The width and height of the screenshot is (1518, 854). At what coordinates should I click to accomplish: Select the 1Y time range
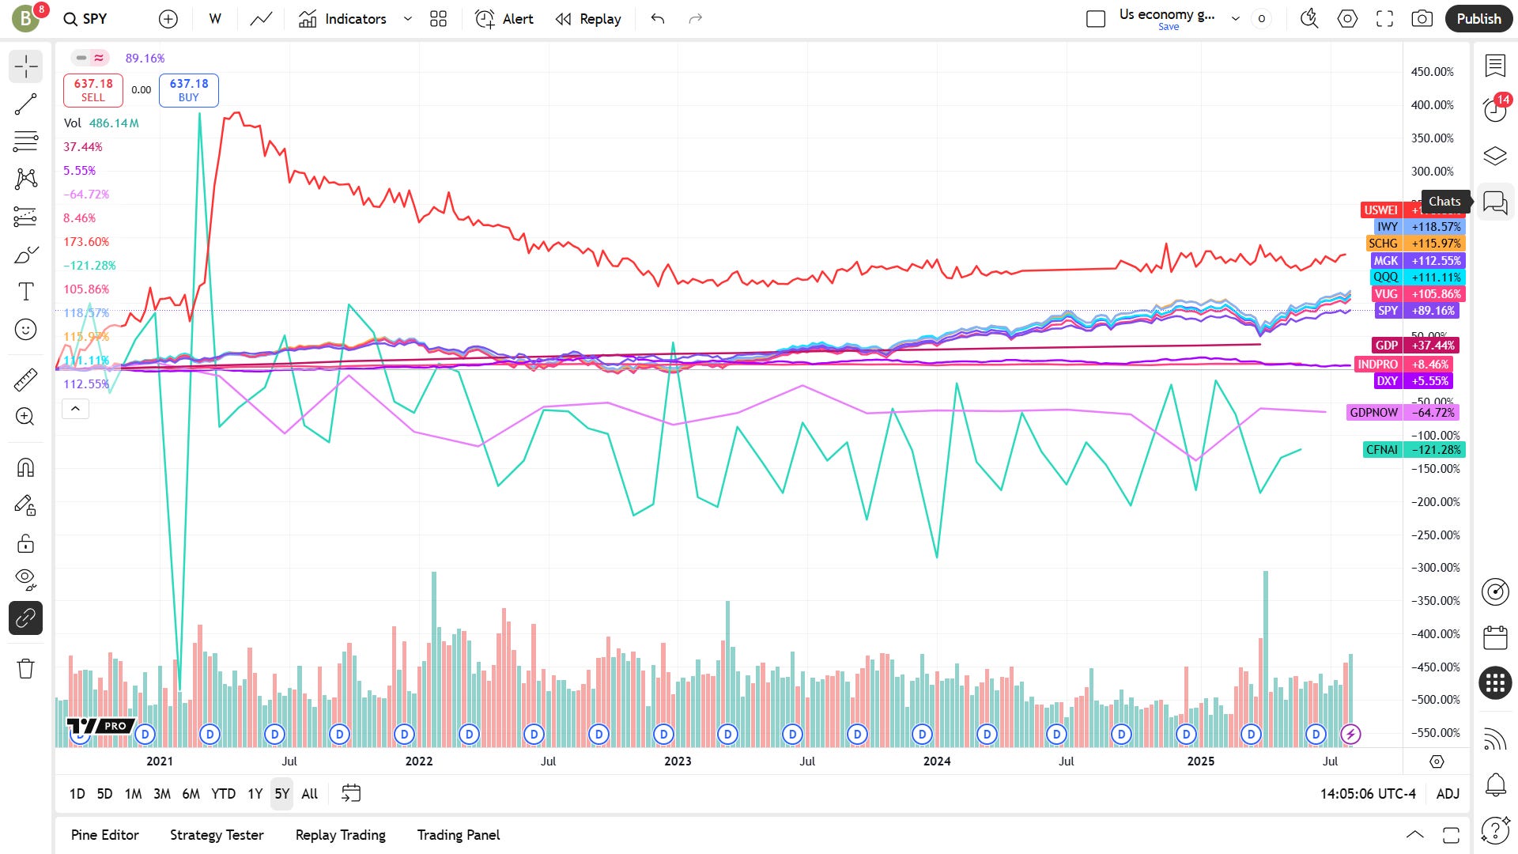tap(255, 793)
